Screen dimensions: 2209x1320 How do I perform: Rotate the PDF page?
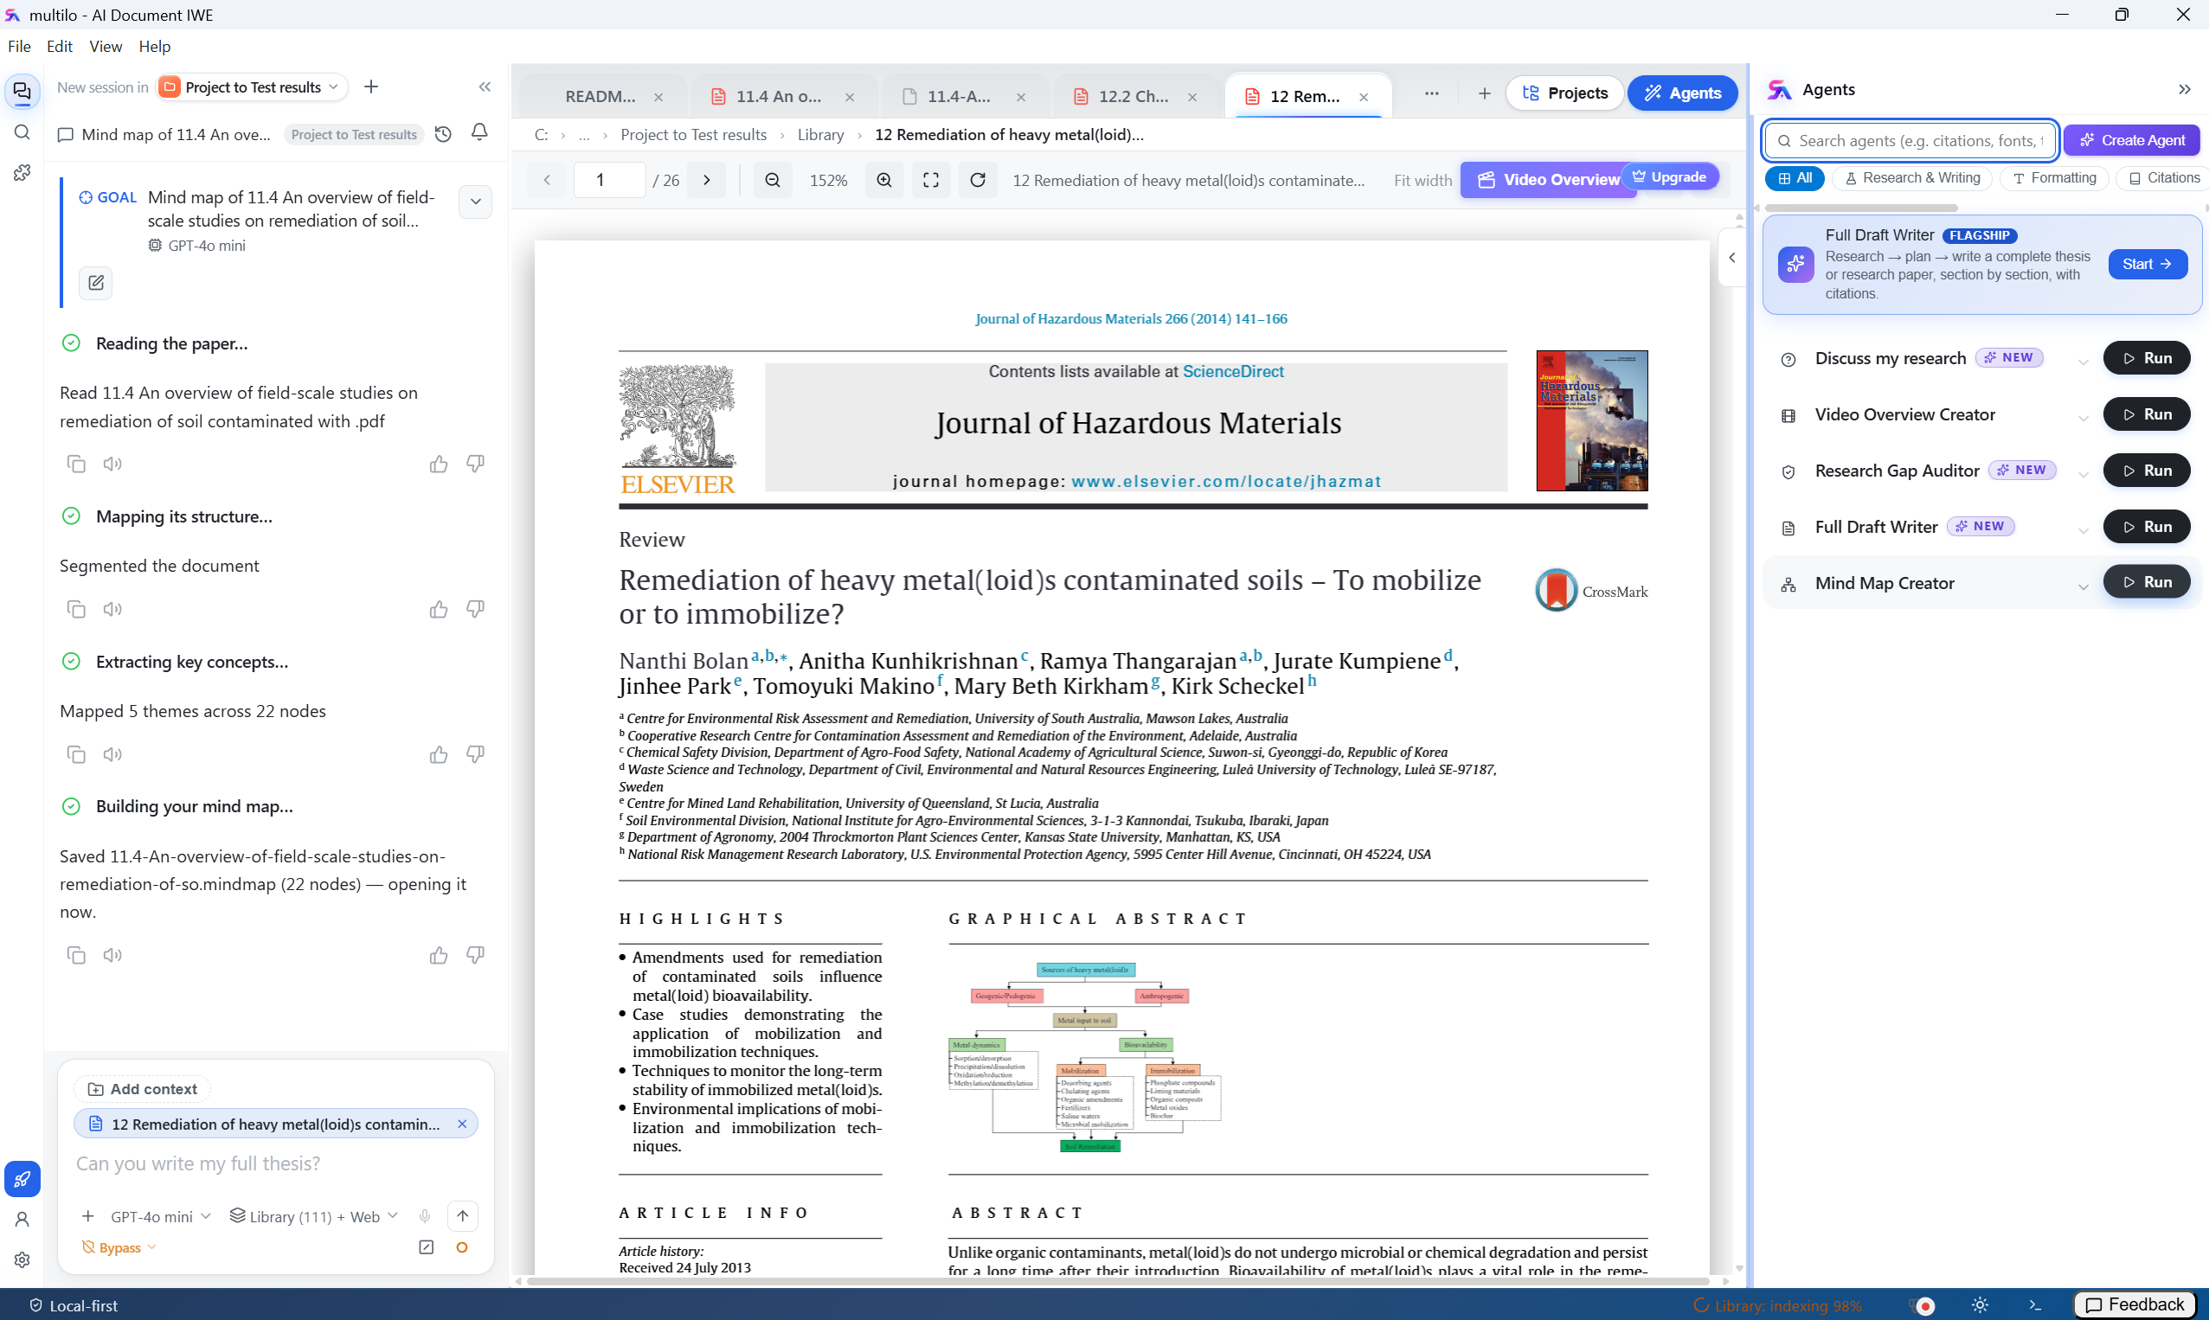978,181
